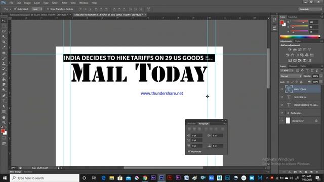
Task: Open the Move tool preset picker arrow
Action: (10, 9)
